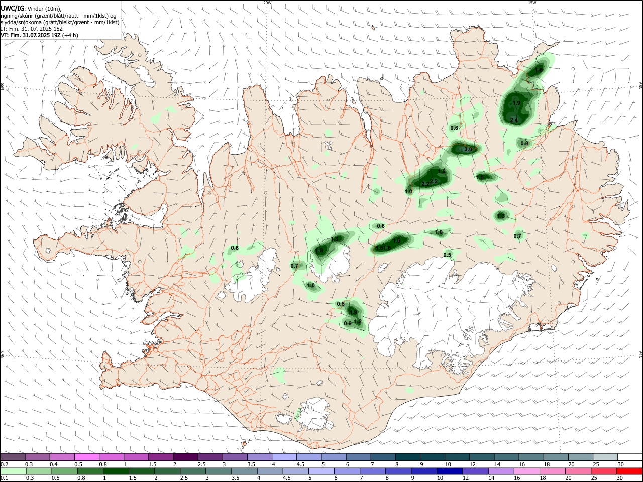643x482 pixels.
Task: Click the bright magenta-pink swatch in the snow legend
Action: pyautogui.click(x=87, y=457)
